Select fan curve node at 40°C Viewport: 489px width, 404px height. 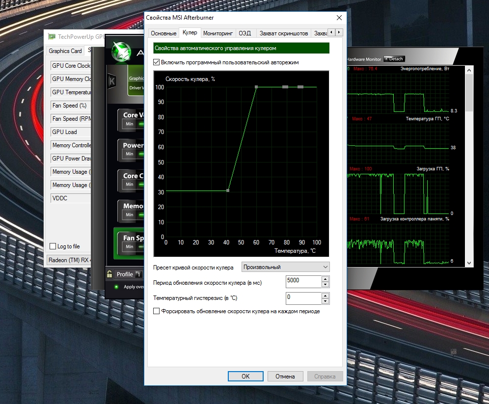(228, 190)
